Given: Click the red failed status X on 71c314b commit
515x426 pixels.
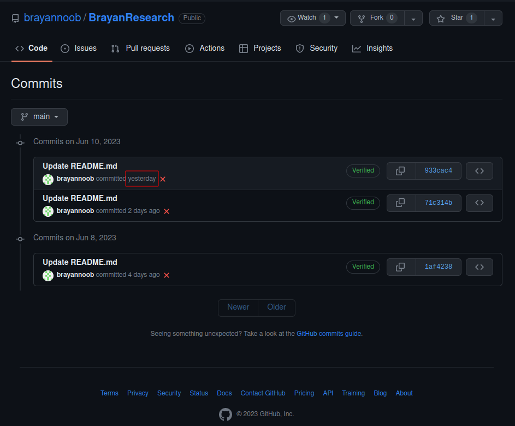Looking at the screenshot, I should coord(167,211).
